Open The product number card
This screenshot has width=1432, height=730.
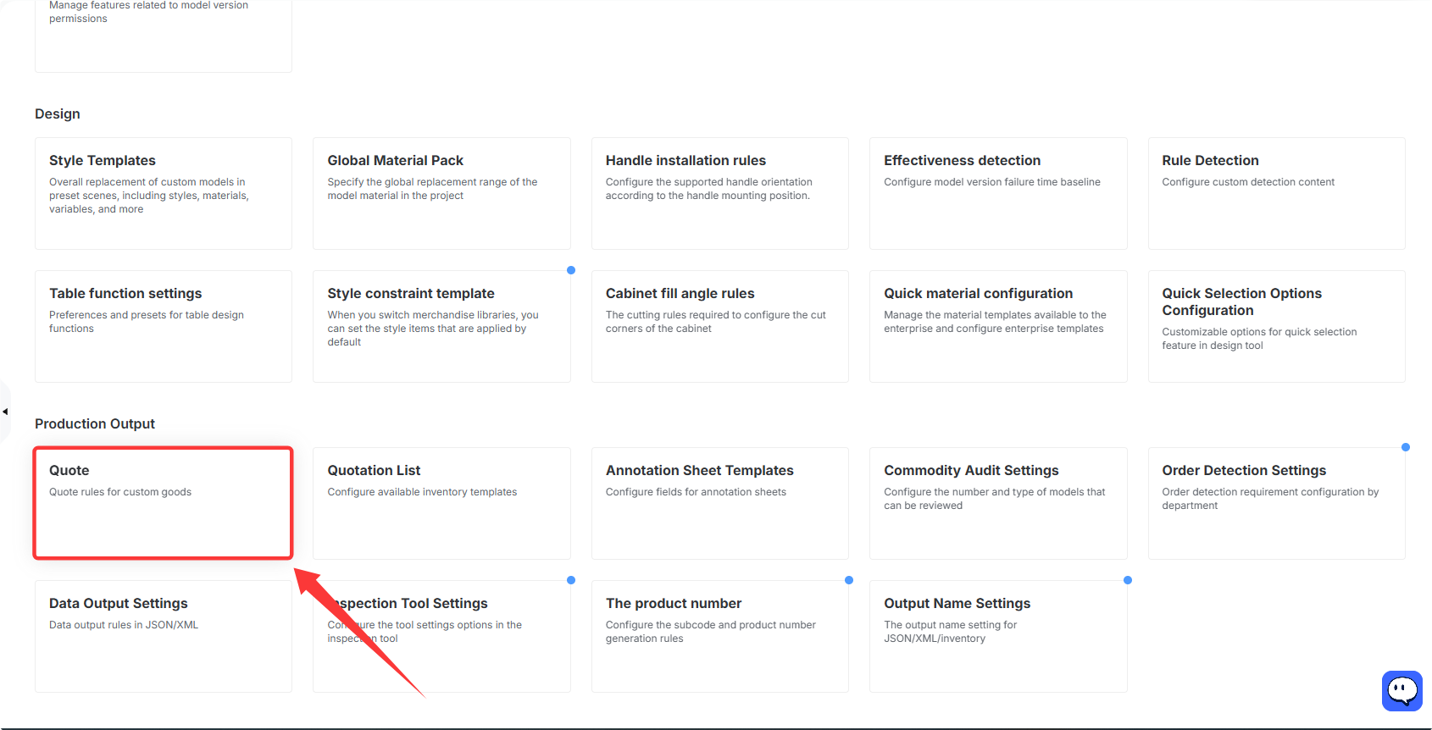[x=720, y=636]
